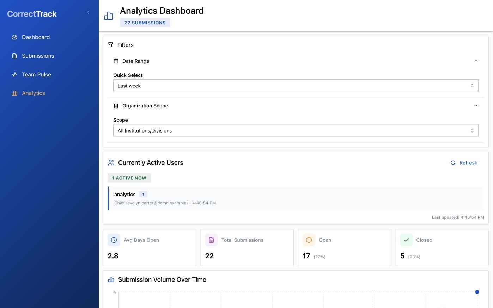Screen dimensions: 493x308
Task: Collapse the Organization Scope section chevron
Action: coord(476,106)
